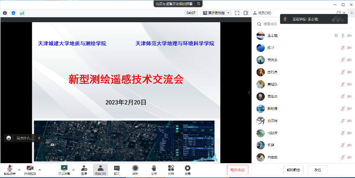Select member 黄旭东 in list
Viewport: 355px width, 178px height.
click(304, 84)
